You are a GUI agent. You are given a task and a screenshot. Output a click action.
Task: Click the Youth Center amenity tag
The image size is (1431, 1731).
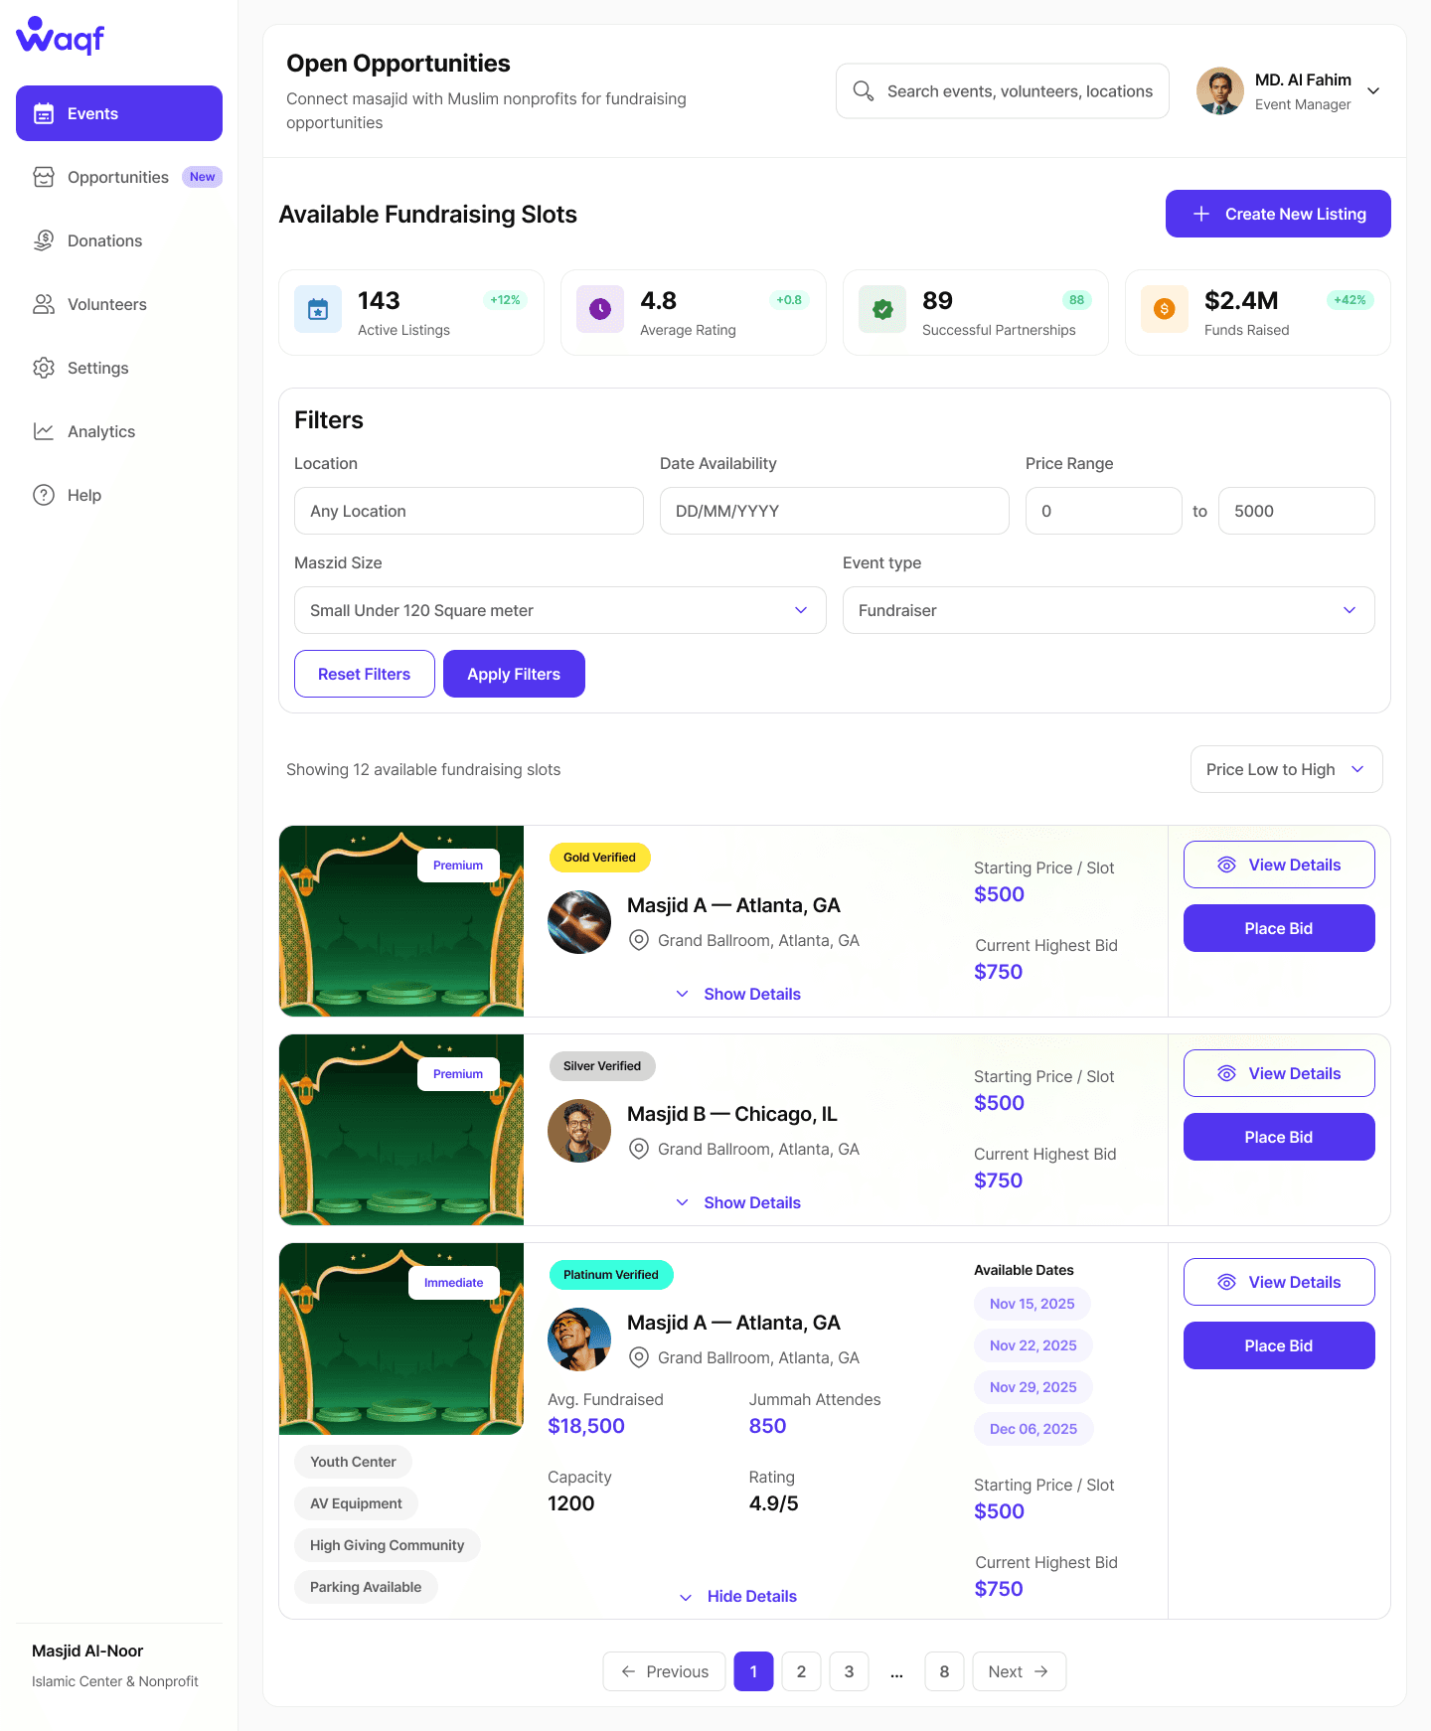(353, 1462)
